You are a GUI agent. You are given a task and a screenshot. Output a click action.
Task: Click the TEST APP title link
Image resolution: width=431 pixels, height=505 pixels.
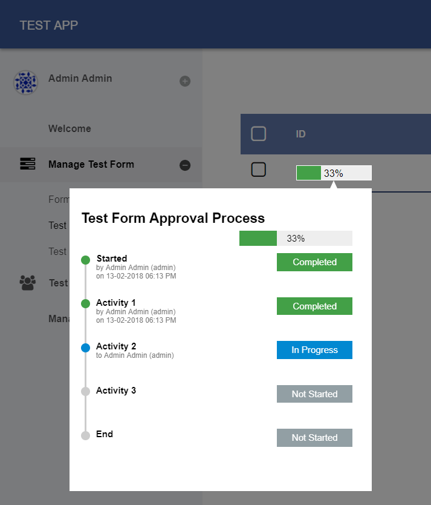48,25
